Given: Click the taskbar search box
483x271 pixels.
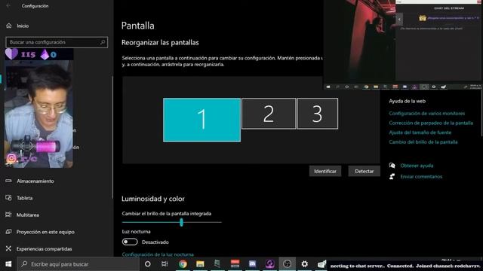Looking at the screenshot, I should click(78, 264).
